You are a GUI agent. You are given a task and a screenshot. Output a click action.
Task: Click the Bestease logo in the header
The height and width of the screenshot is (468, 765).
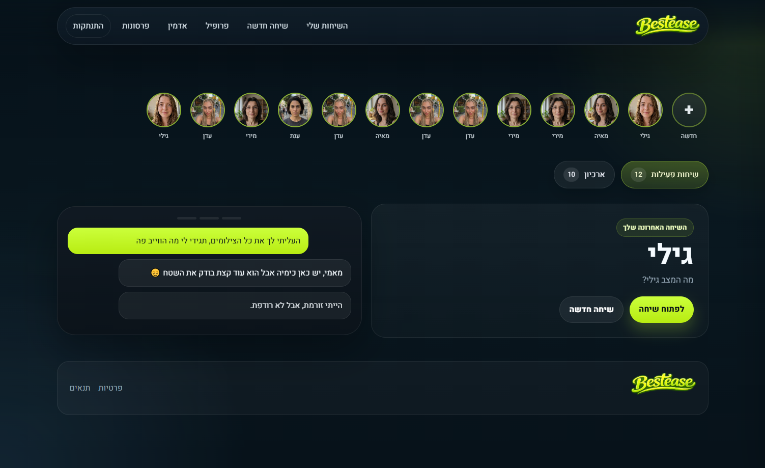coord(667,25)
